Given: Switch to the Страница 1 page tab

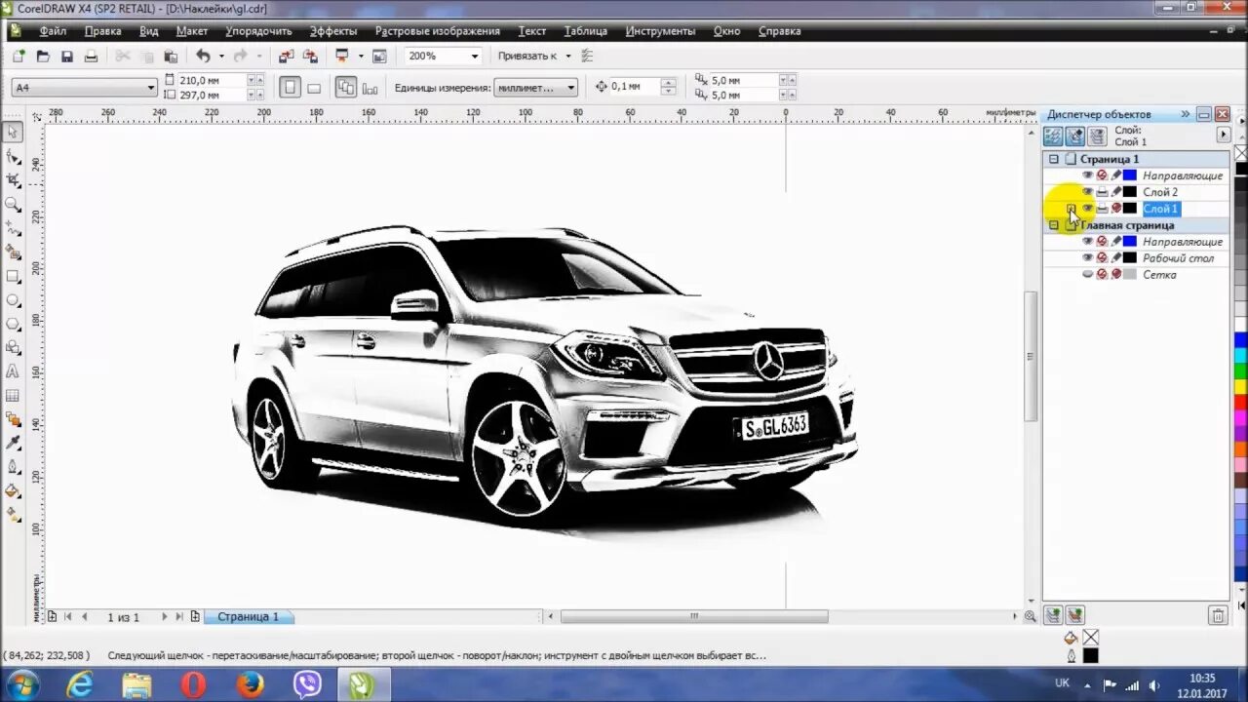Looking at the screenshot, I should coord(248,617).
